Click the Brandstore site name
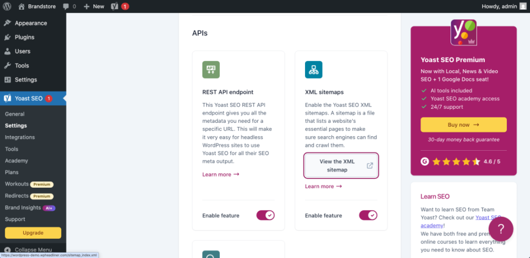This screenshot has width=530, height=258. click(x=42, y=6)
